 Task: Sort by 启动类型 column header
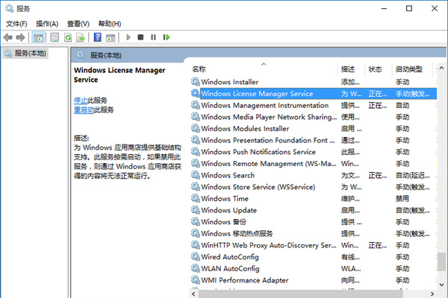[409, 69]
